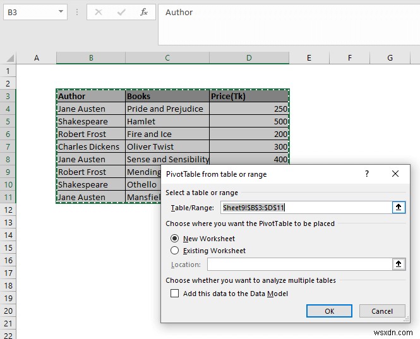Click Jane Austen cell in row 11
This screenshot has height=339, width=420.
[91, 197]
